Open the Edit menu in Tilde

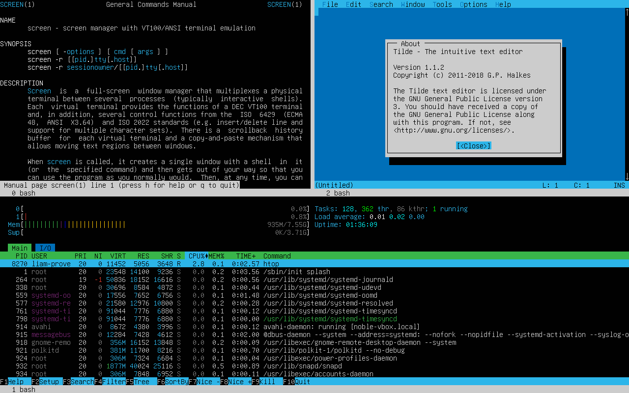pos(354,4)
